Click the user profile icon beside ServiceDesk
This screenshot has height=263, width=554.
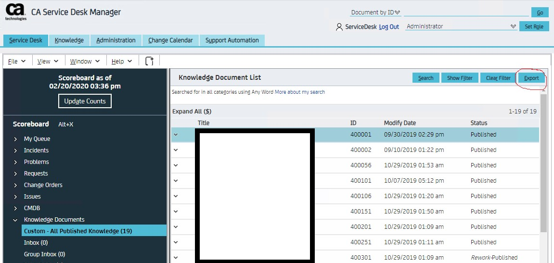tap(339, 27)
